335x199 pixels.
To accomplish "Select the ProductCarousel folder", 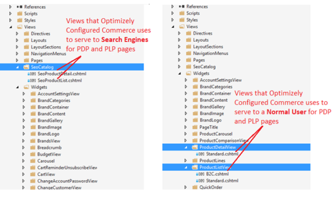I will pyautogui.click(x=216, y=134).
